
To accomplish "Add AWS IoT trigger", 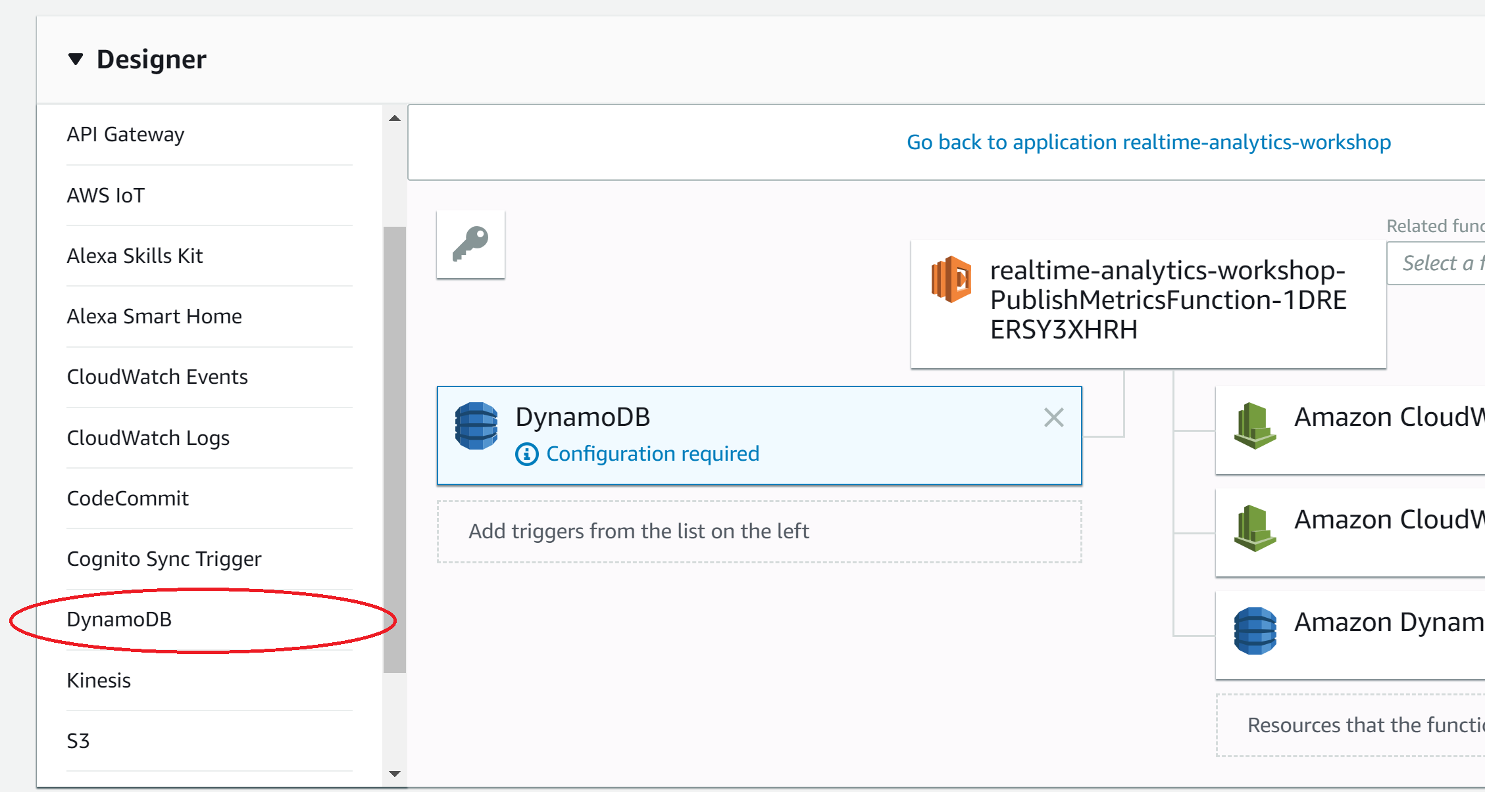I will [210, 196].
